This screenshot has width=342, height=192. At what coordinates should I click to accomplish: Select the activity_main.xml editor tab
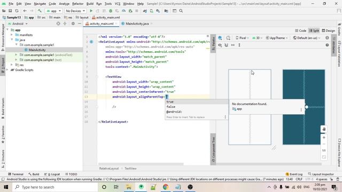coord(102,23)
